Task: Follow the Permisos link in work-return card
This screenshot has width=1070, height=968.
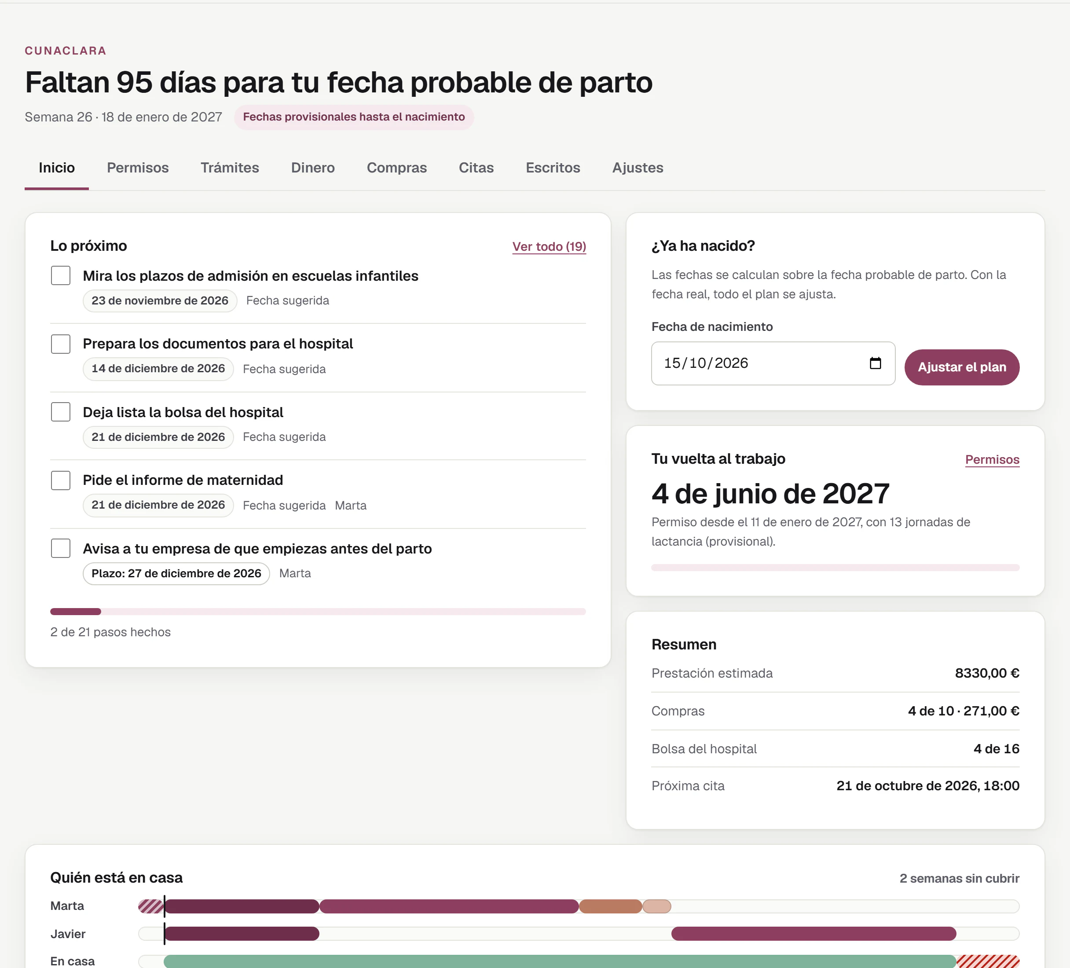Action: tap(992, 460)
